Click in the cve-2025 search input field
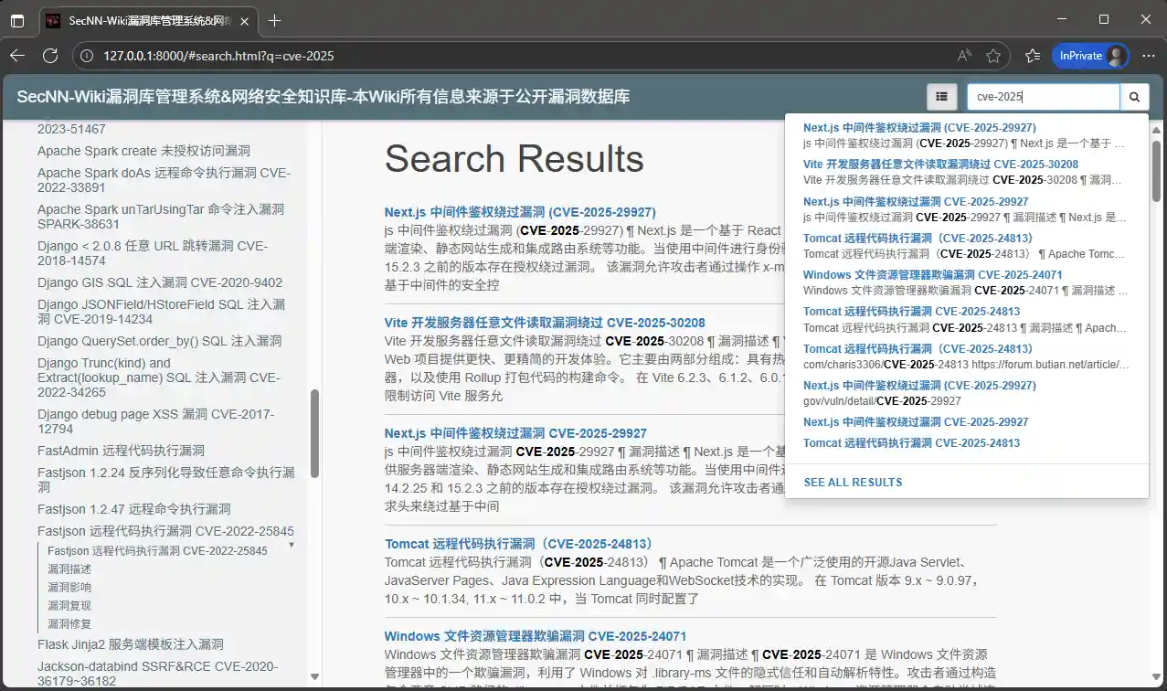 tap(1044, 97)
